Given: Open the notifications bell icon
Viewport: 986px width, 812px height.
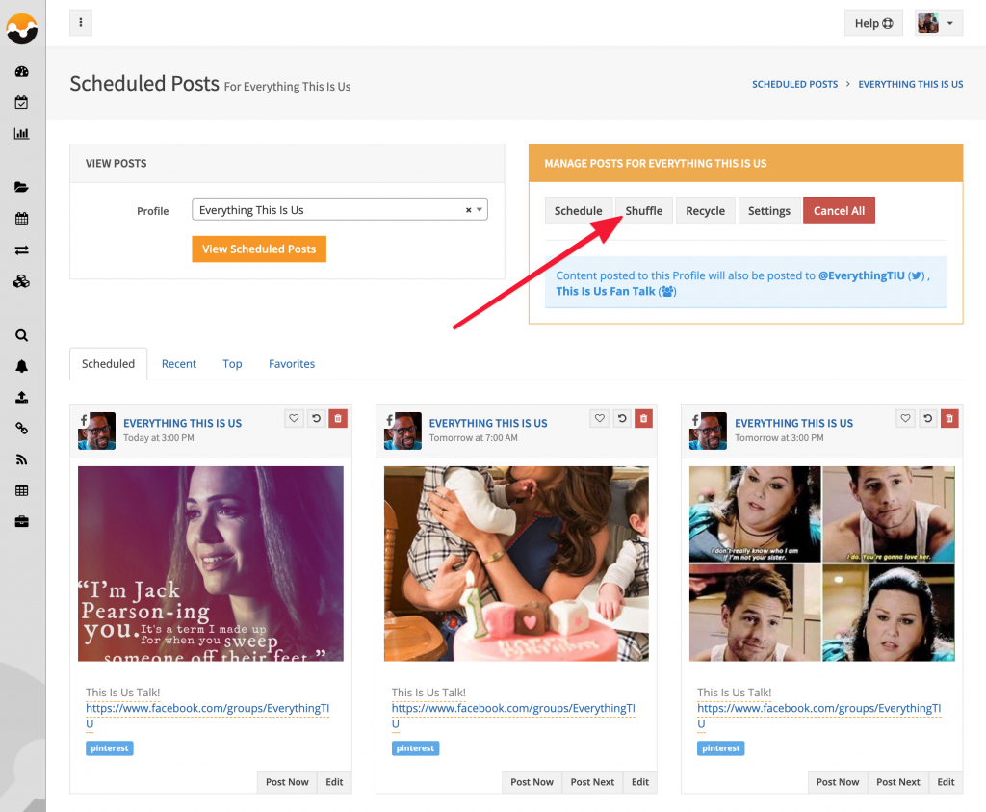Looking at the screenshot, I should click(x=21, y=366).
